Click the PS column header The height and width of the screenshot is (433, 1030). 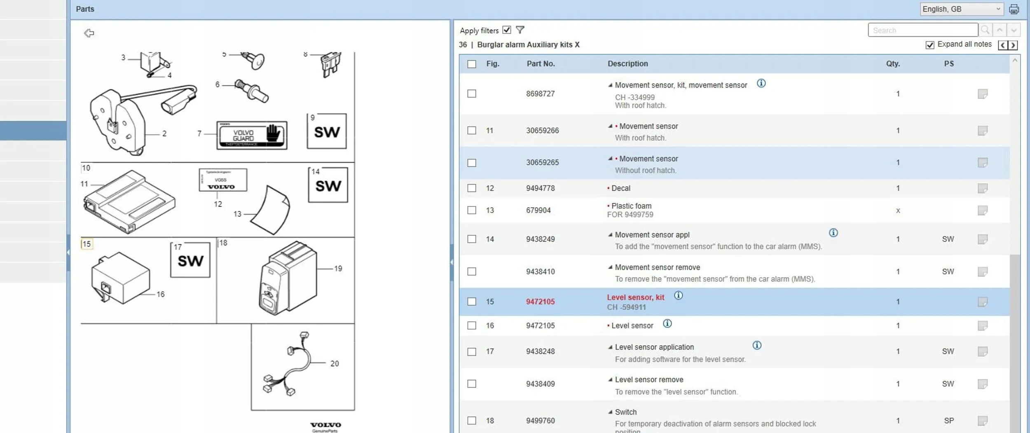pyautogui.click(x=949, y=64)
